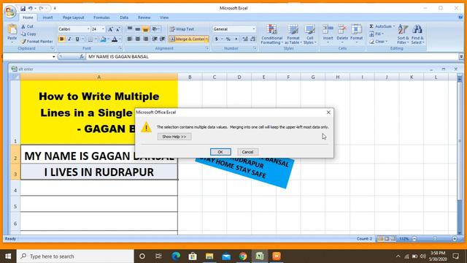The width and height of the screenshot is (467, 263).
Task: Toggle Italic formatting
Action: pos(69,39)
